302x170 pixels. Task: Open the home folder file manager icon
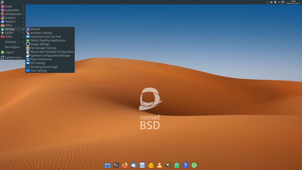[x=107, y=165]
